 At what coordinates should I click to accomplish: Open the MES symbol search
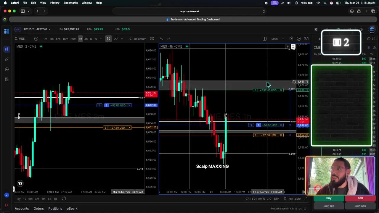point(20,39)
